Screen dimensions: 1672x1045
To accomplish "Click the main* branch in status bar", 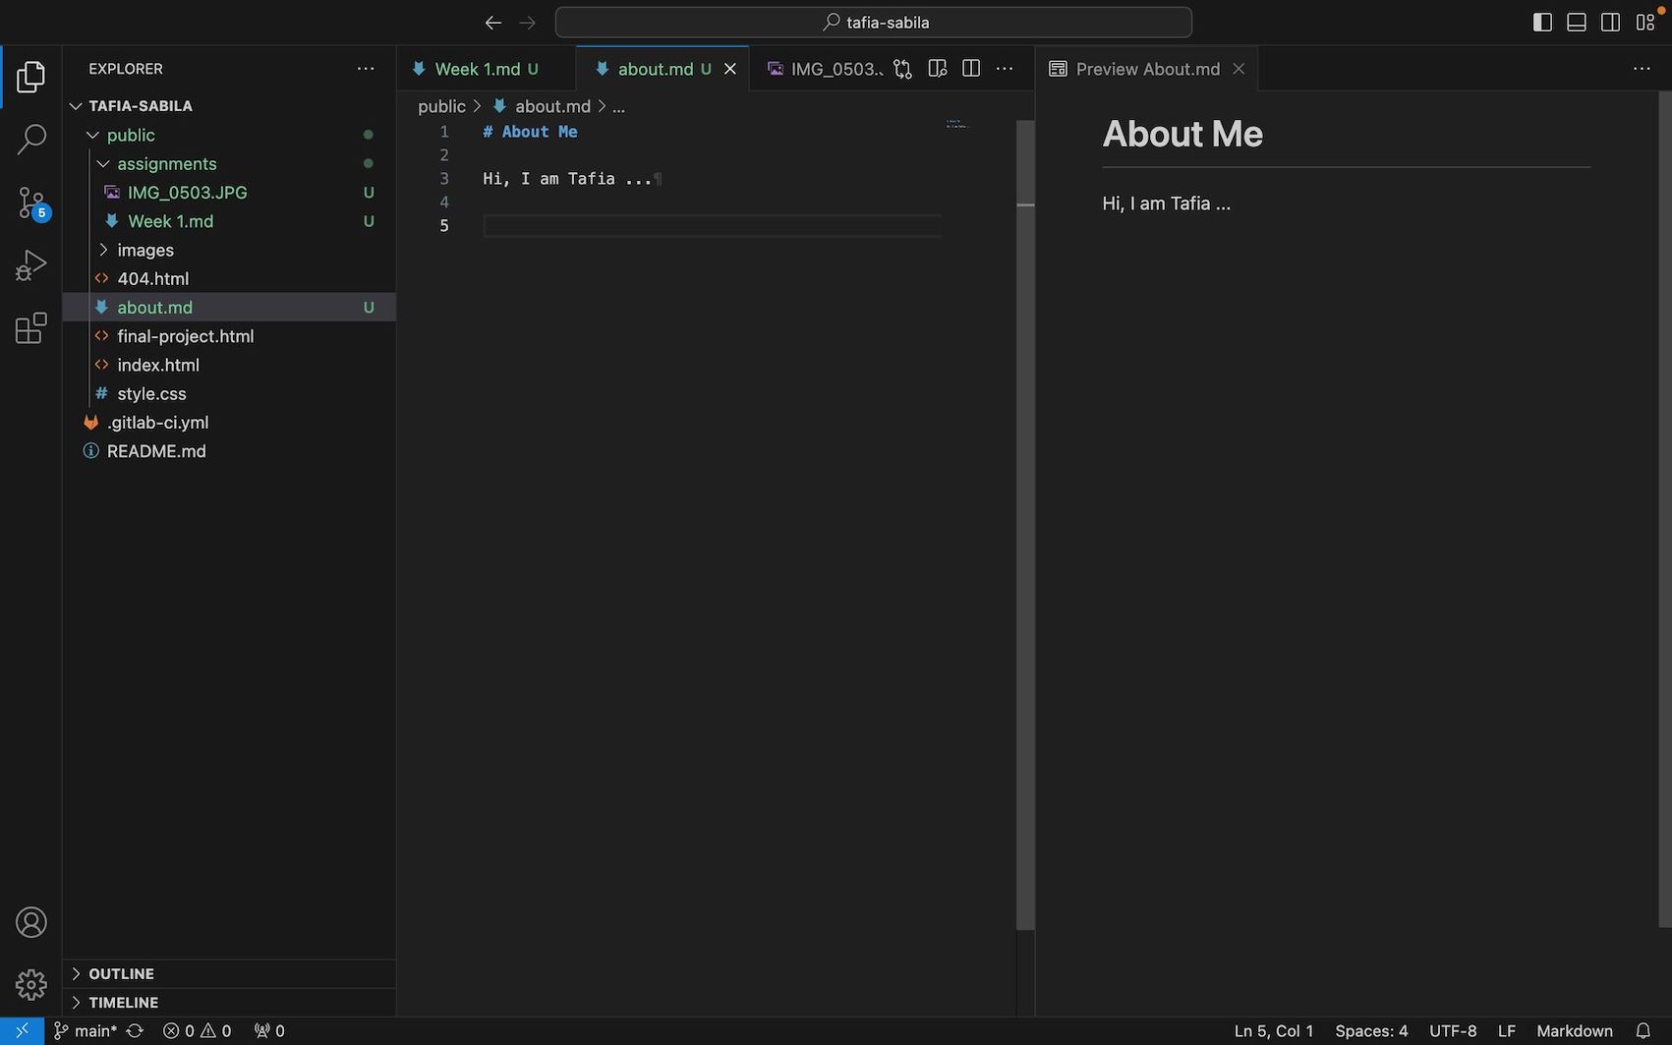I will [86, 1030].
